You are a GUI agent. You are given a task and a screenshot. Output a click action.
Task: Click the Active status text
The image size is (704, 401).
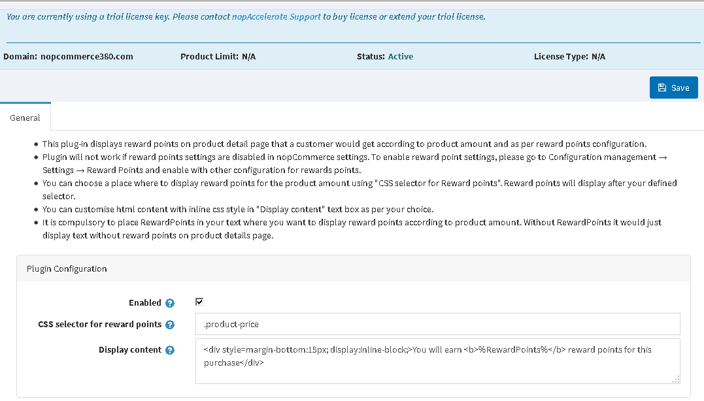(x=400, y=56)
